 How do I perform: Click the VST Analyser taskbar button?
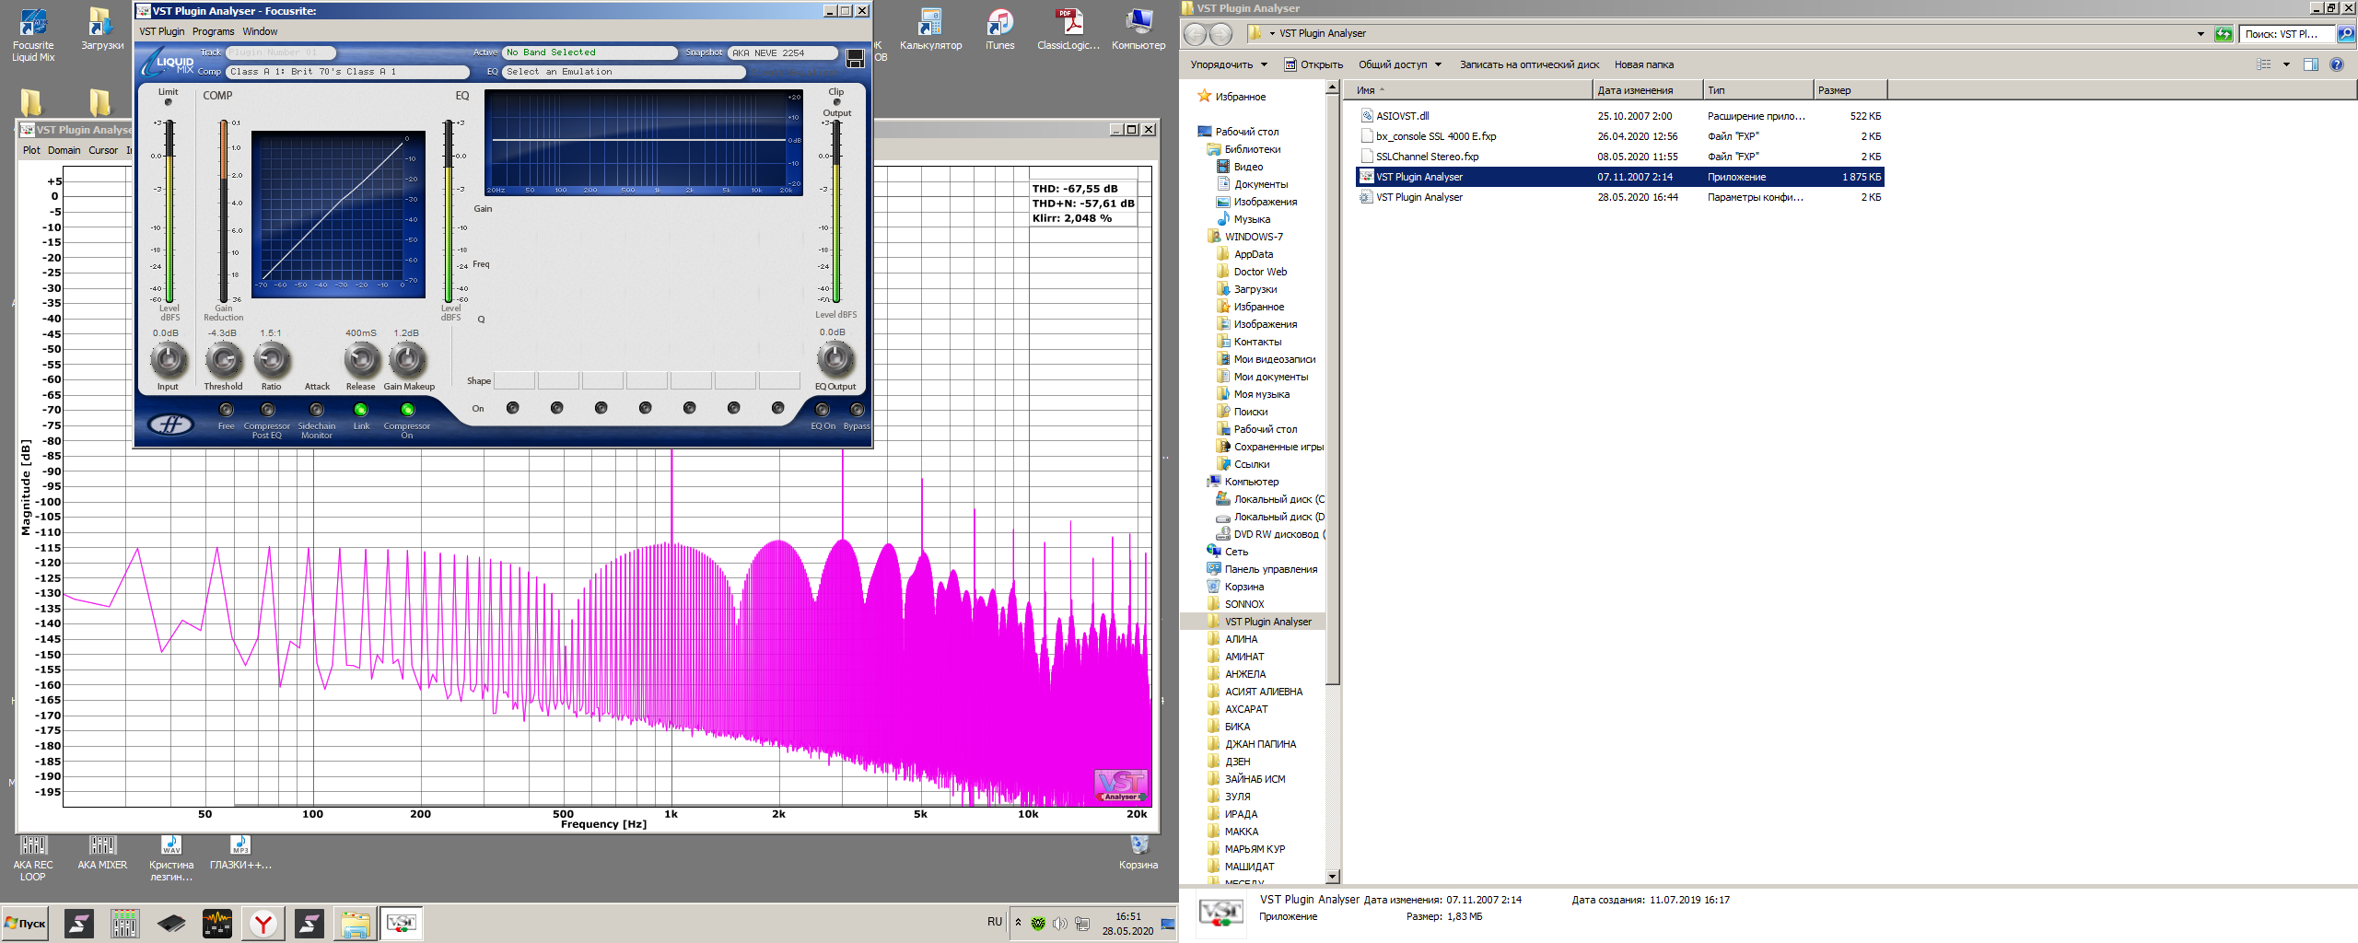pyautogui.click(x=402, y=923)
